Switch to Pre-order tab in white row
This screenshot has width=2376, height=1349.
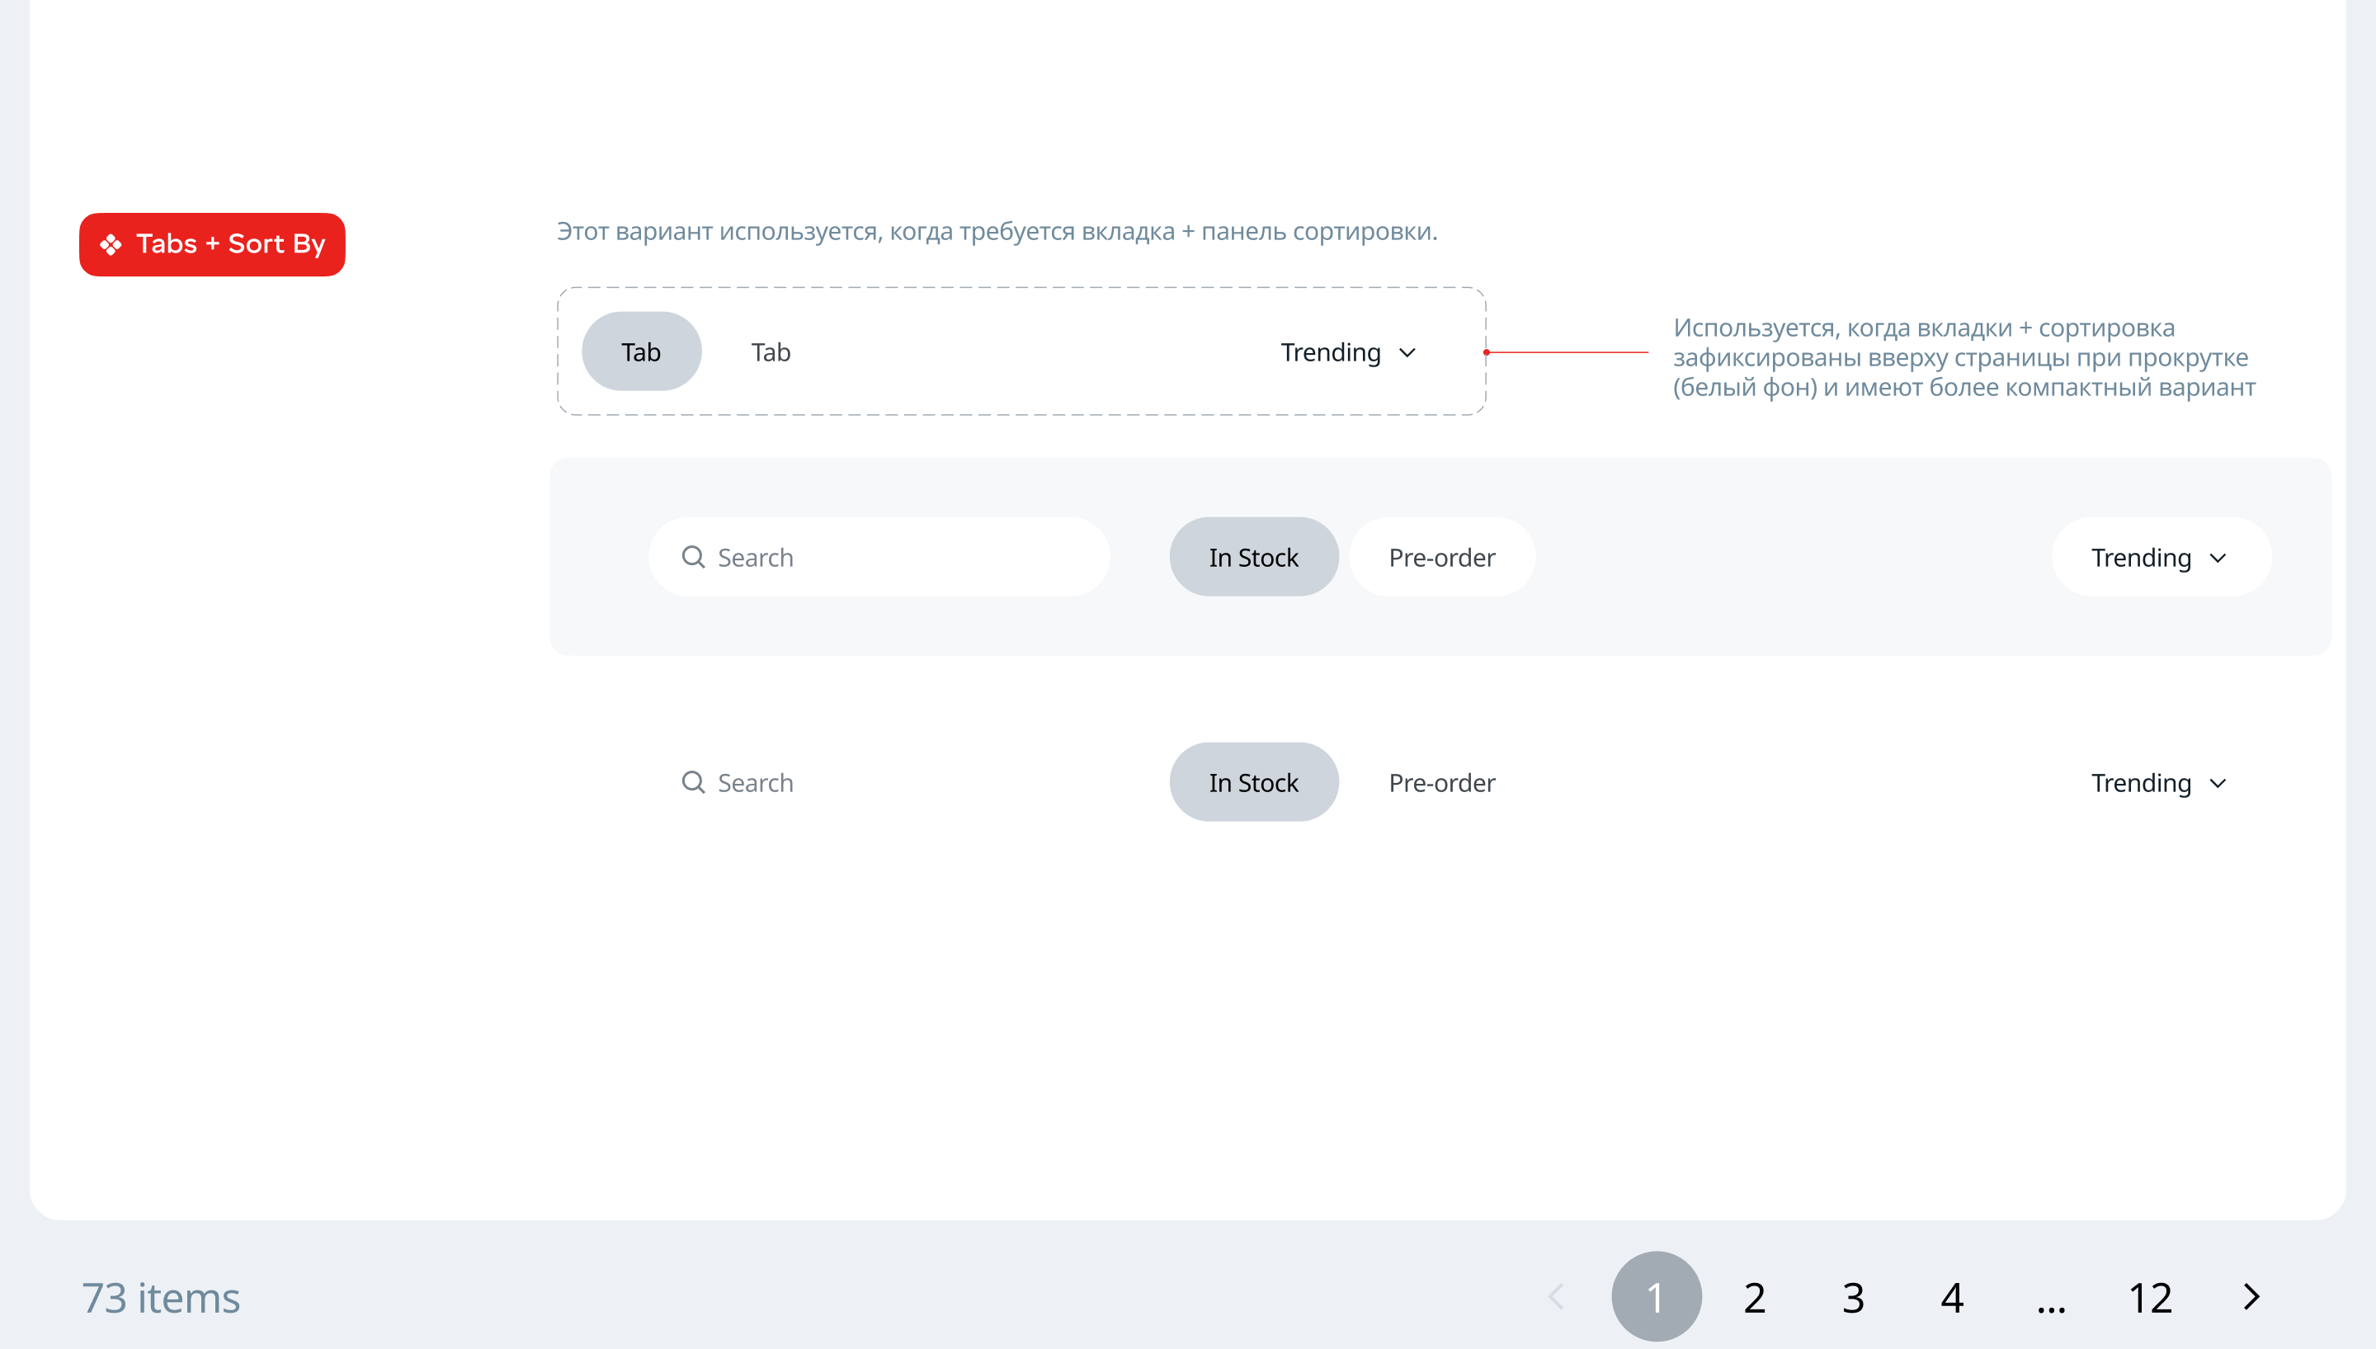(1441, 783)
